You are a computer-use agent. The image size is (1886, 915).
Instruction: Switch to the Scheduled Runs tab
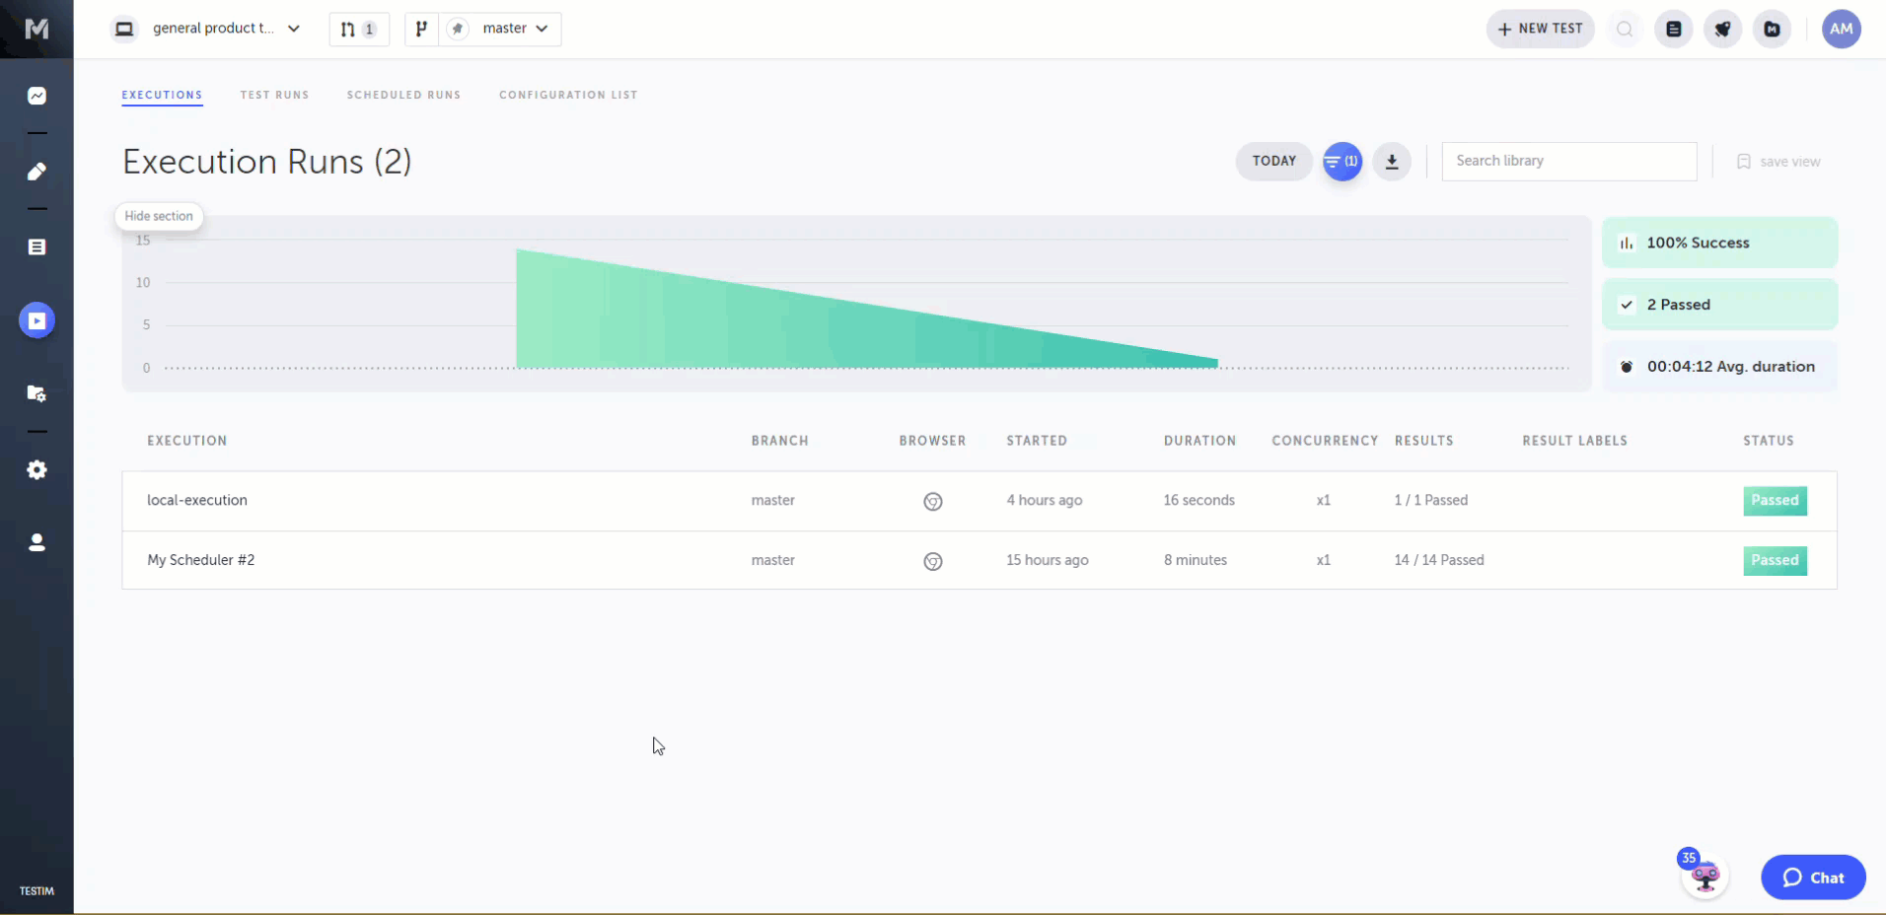[403, 96]
